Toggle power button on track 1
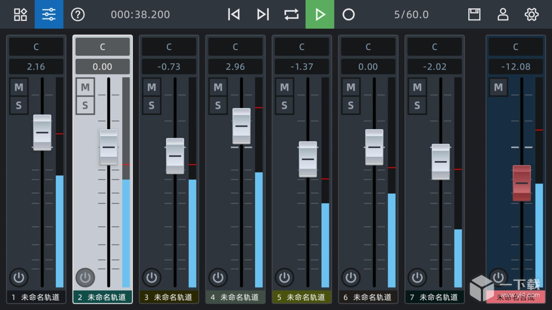Viewport: 552px width, 310px height. (x=19, y=278)
